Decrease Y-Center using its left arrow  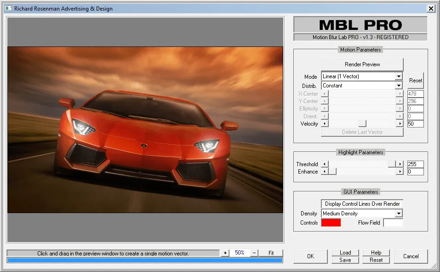[325, 101]
